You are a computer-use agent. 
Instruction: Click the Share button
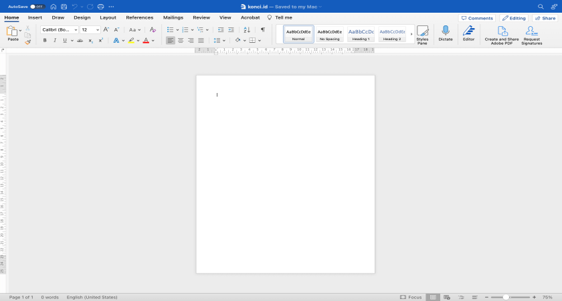pos(545,18)
